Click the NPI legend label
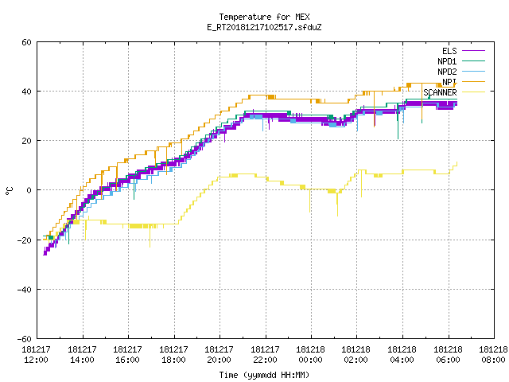The width and height of the screenshot is (509, 382). pos(449,82)
